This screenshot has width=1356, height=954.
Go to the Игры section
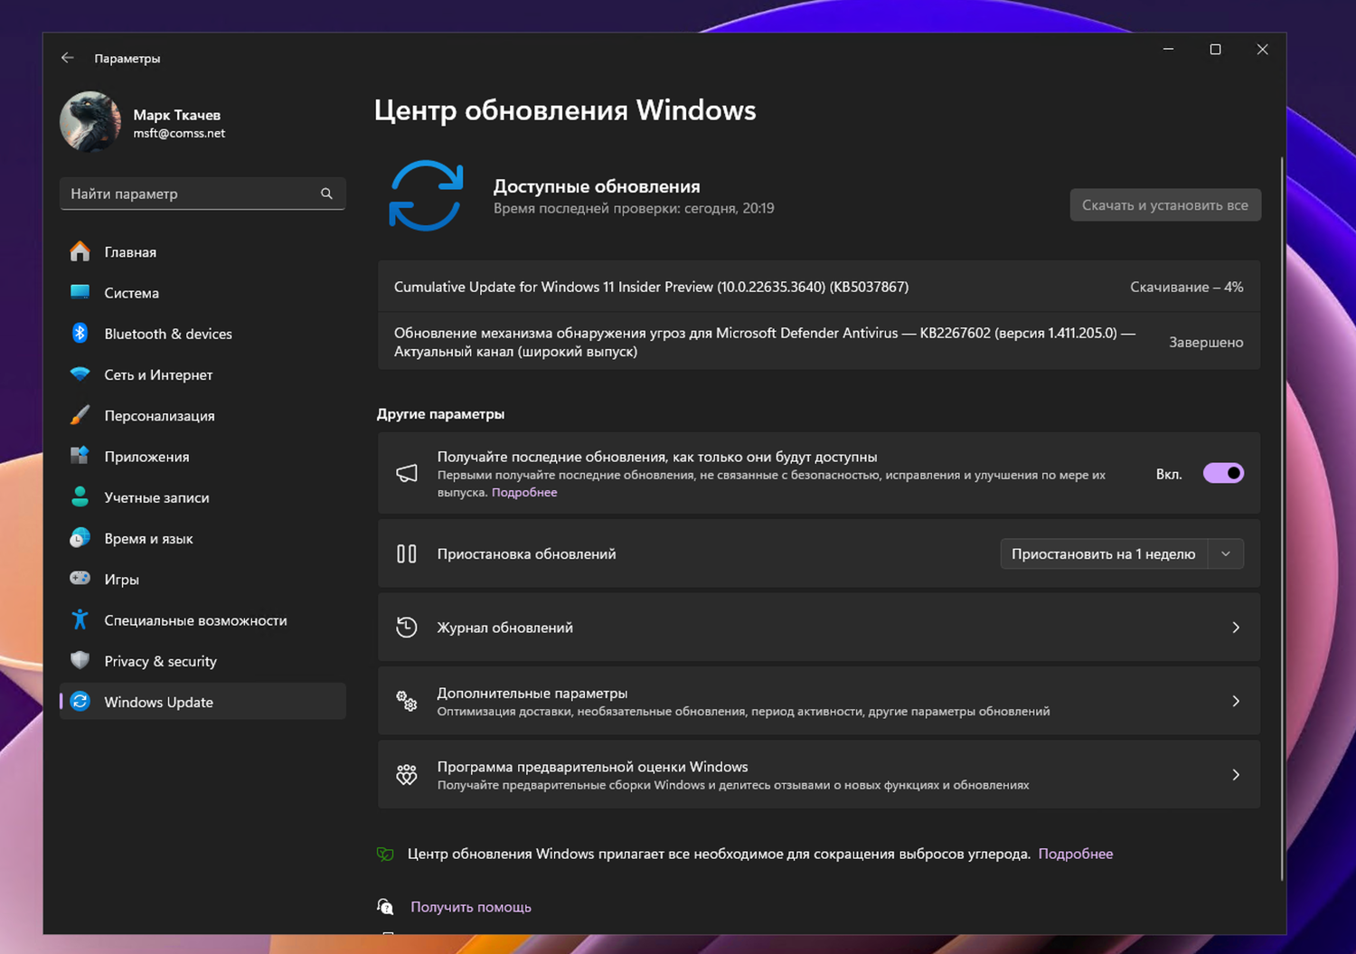pos(202,579)
